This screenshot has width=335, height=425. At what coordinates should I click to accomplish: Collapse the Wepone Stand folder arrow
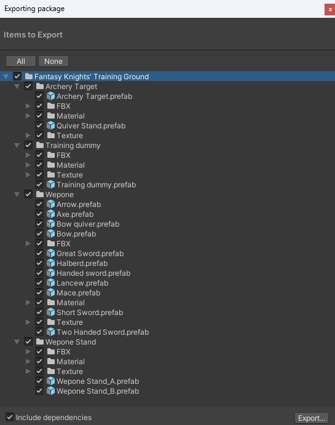click(17, 342)
